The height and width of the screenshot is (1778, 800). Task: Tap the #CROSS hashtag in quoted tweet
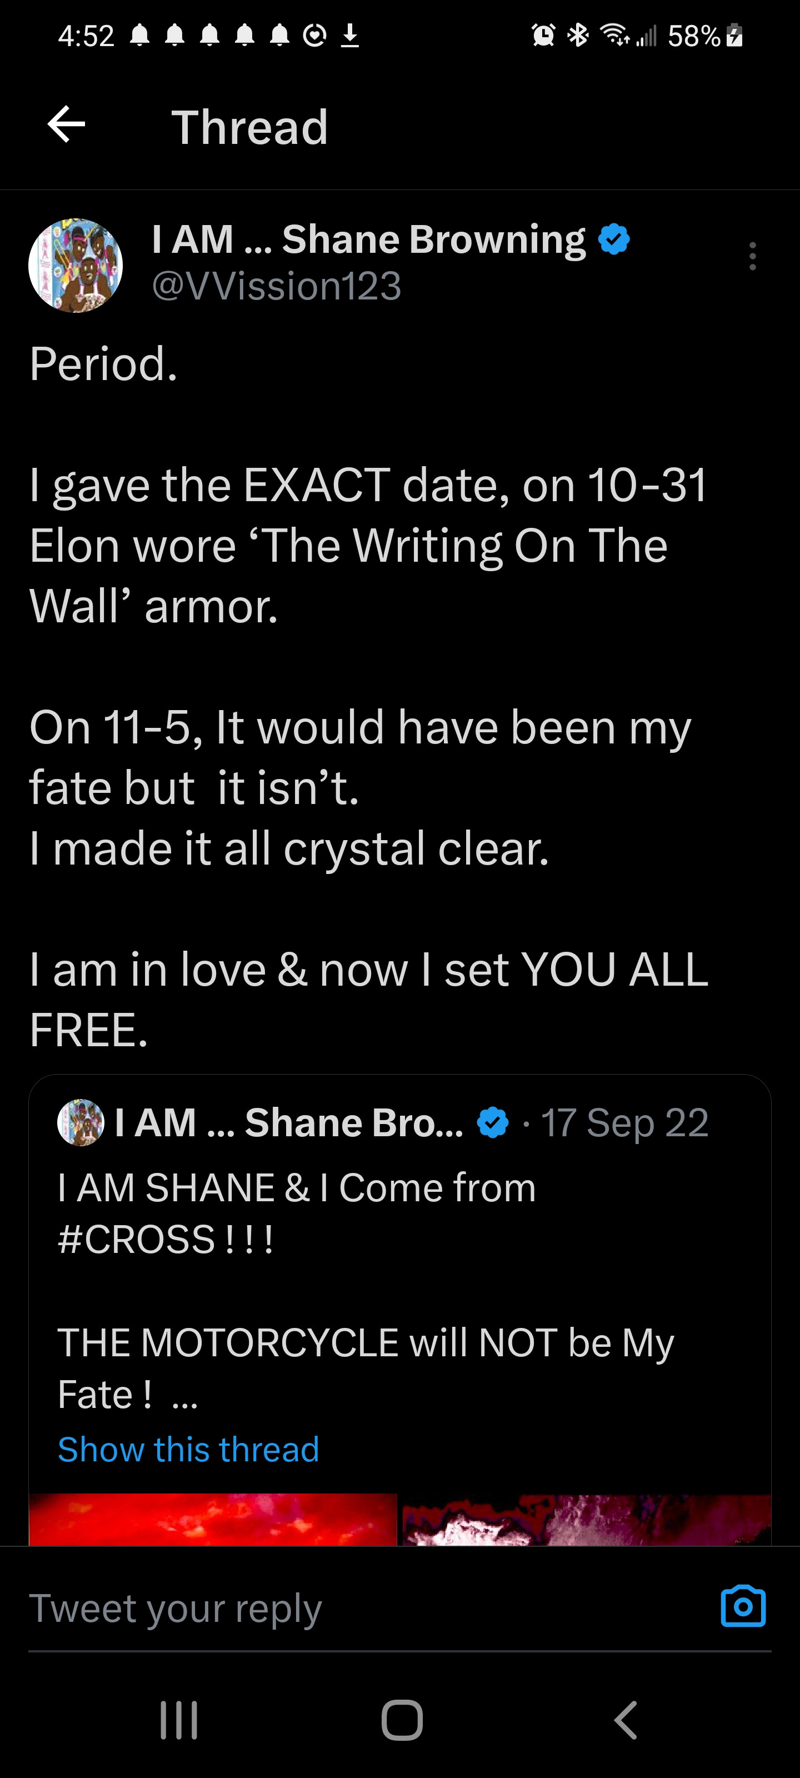pos(136,1239)
